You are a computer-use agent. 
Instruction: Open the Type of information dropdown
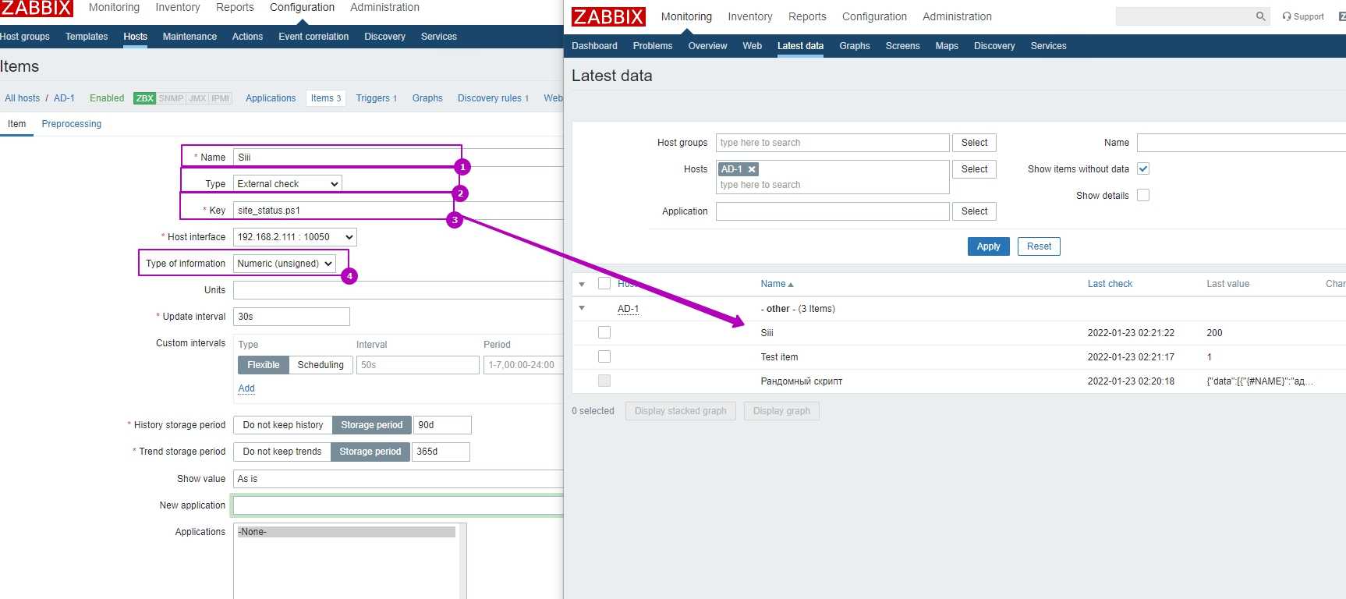285,264
